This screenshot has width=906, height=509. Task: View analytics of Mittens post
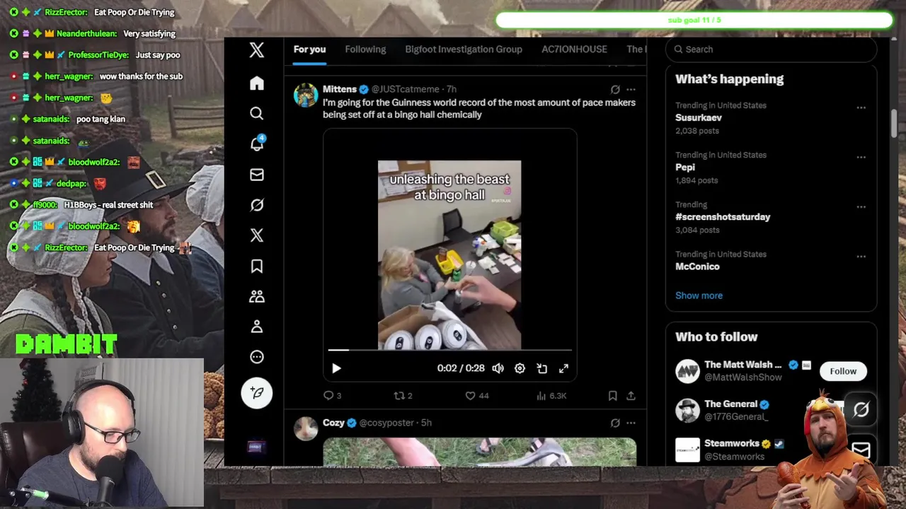(551, 396)
